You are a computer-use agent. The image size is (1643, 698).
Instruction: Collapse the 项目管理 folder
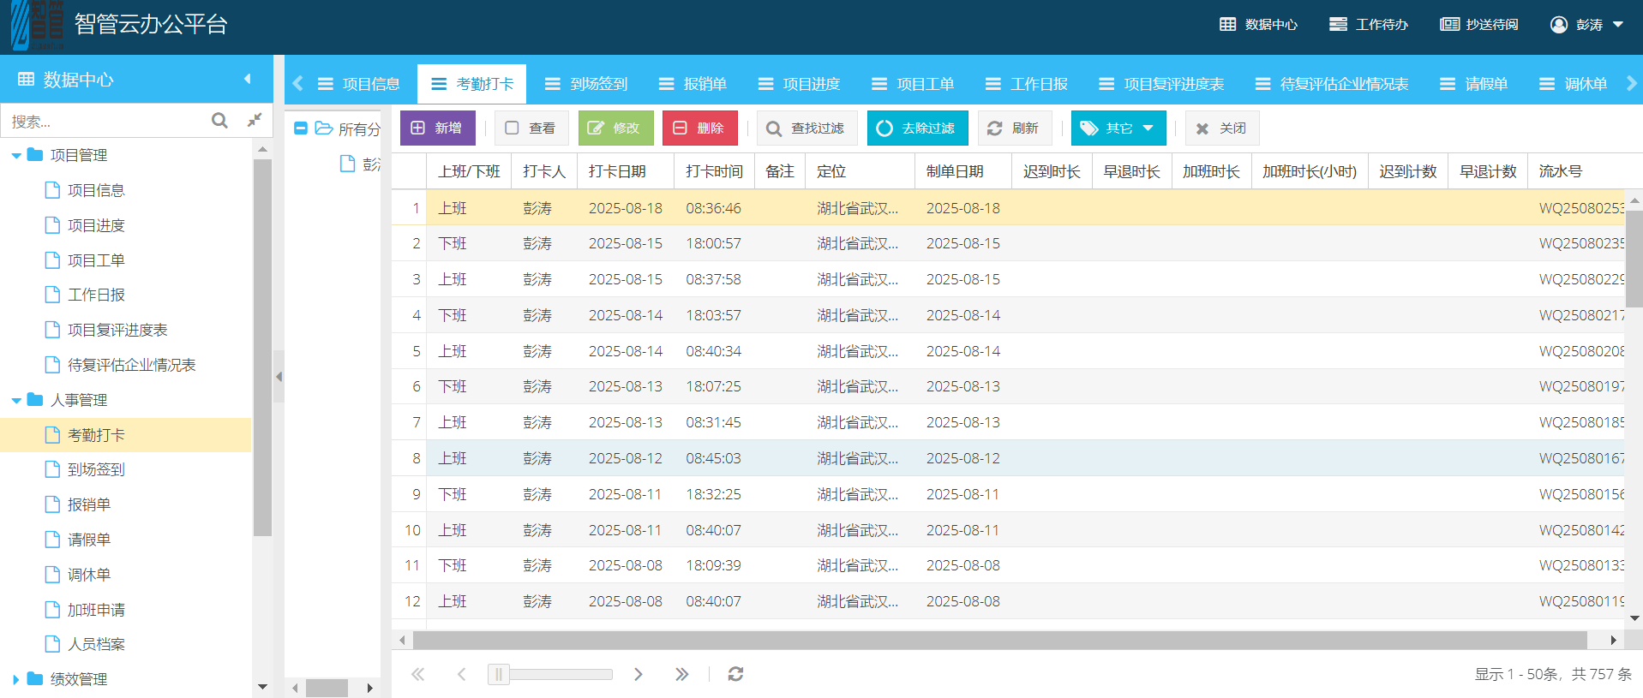(x=16, y=156)
